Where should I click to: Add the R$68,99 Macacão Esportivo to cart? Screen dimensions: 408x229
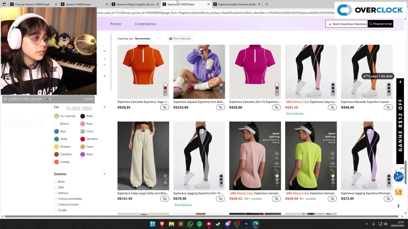(x=388, y=108)
